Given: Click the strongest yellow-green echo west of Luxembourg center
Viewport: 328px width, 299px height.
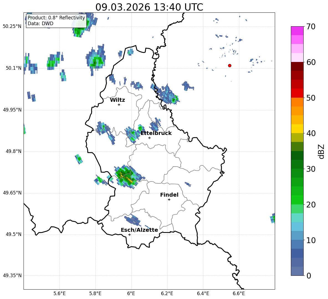Looking at the screenshot, I should coord(127,177).
